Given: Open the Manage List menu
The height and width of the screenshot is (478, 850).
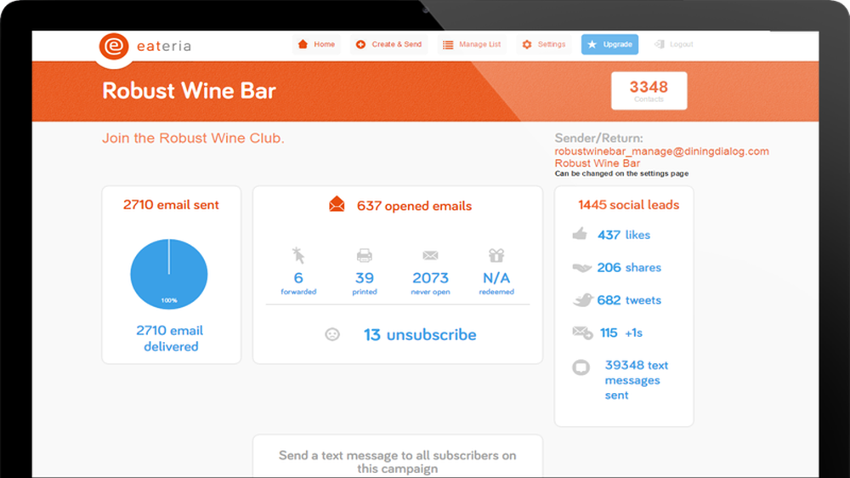Looking at the screenshot, I should (x=472, y=44).
